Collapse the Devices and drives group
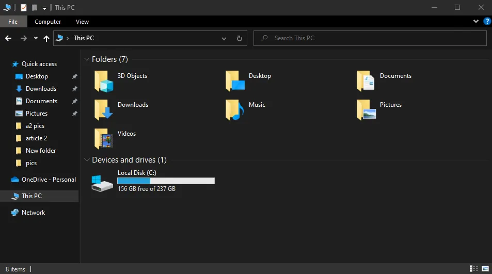The height and width of the screenshot is (274, 492). click(x=87, y=160)
